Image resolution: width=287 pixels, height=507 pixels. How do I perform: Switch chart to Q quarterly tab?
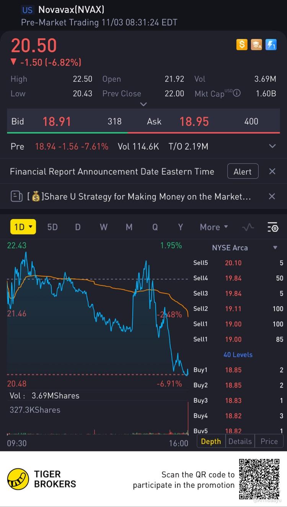click(x=155, y=227)
